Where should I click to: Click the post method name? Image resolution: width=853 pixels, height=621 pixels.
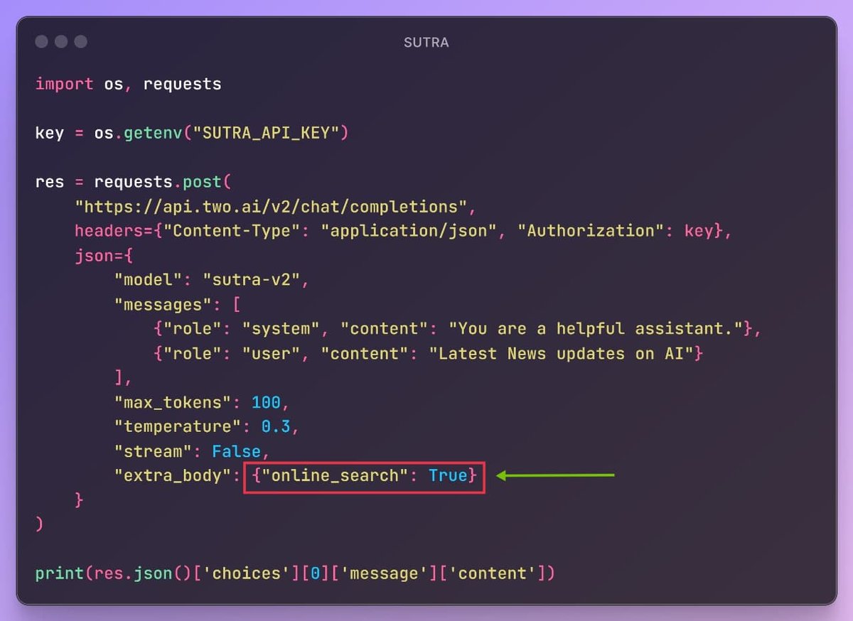tap(202, 182)
